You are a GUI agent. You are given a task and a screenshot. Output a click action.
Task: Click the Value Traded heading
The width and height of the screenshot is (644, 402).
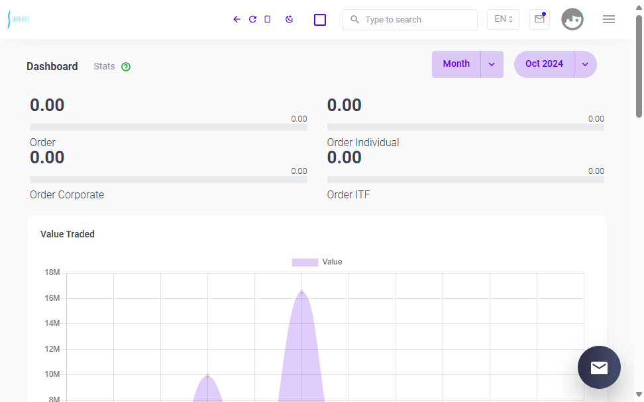(68, 234)
